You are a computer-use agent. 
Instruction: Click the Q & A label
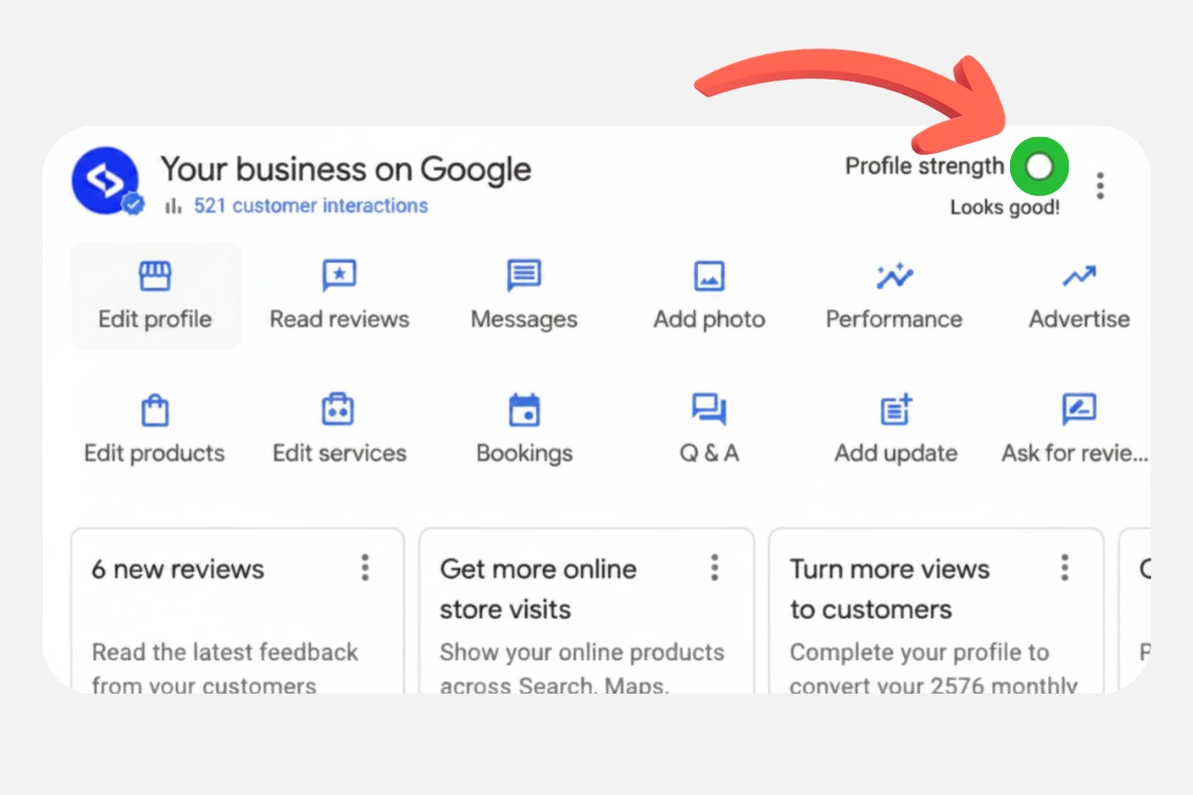click(709, 453)
